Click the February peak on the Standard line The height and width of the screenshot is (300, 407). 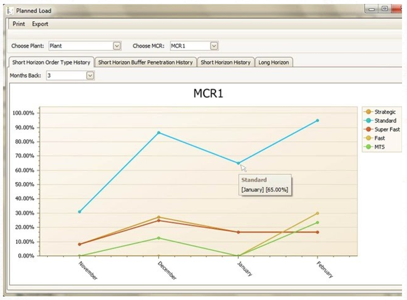click(x=318, y=120)
